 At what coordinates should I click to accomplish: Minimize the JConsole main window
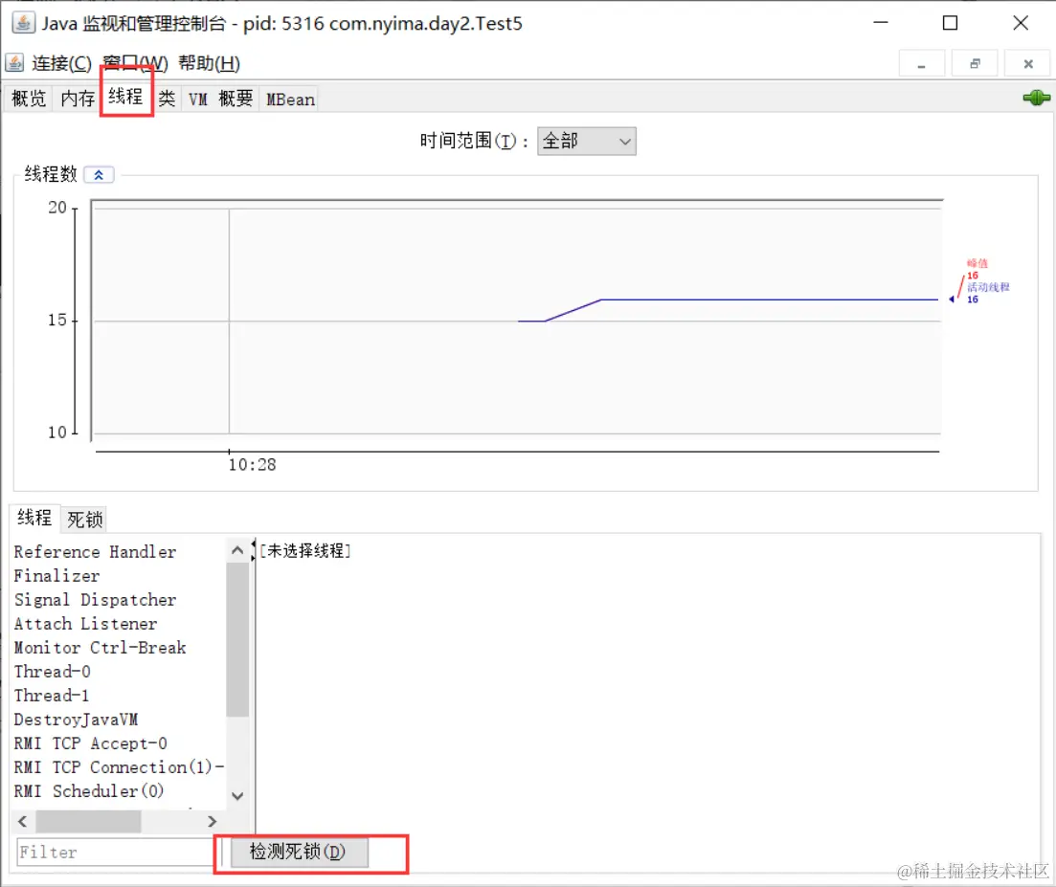tap(881, 23)
